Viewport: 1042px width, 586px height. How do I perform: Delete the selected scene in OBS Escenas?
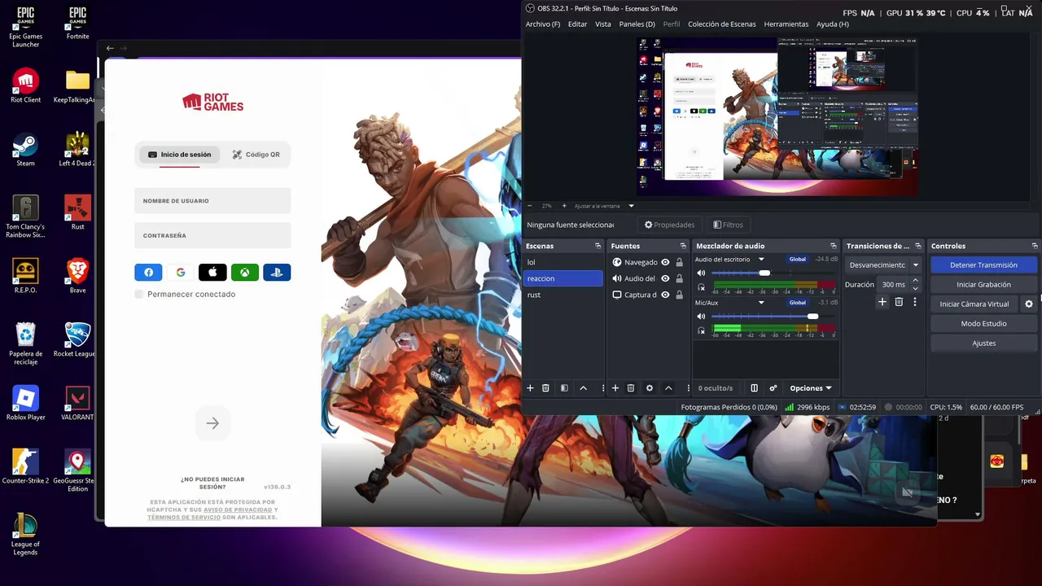(x=546, y=388)
